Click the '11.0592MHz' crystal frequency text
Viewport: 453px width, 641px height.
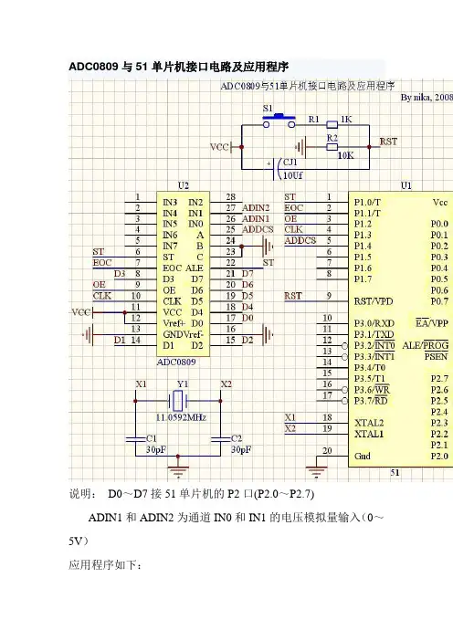181,418
